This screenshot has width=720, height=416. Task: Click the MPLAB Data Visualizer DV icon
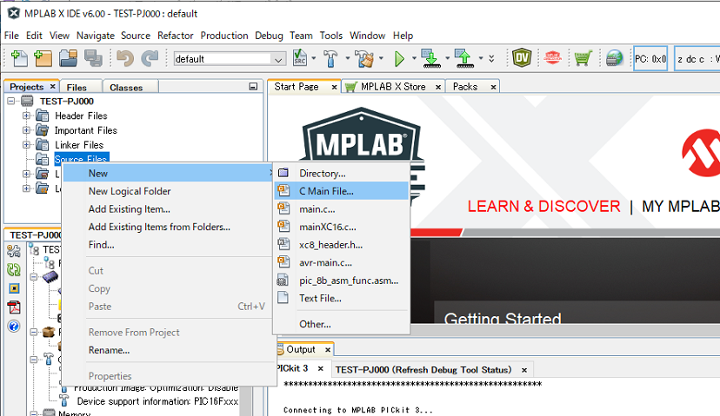[522, 58]
